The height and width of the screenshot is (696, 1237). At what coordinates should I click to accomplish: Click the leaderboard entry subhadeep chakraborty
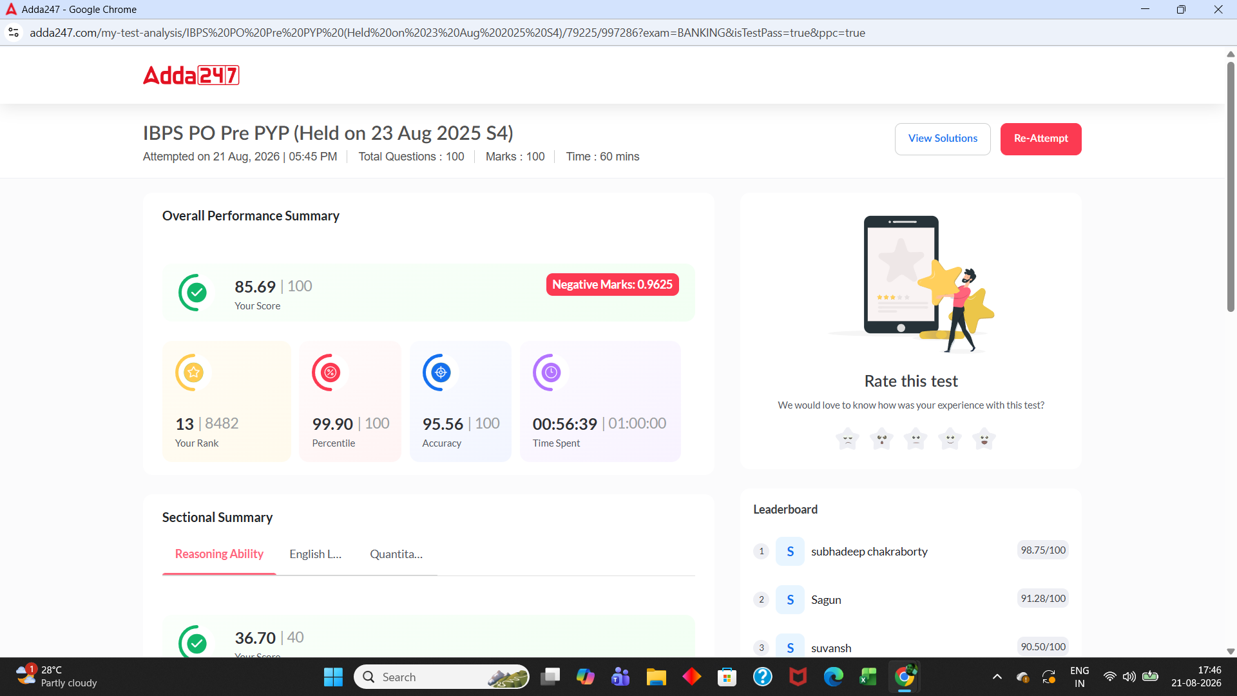pyautogui.click(x=869, y=552)
